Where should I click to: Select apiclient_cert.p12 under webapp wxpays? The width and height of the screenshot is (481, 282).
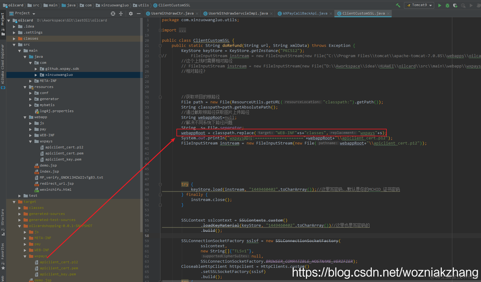[x=64, y=147]
